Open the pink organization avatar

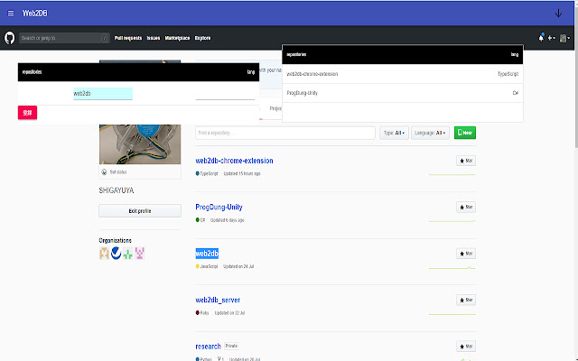140,254
